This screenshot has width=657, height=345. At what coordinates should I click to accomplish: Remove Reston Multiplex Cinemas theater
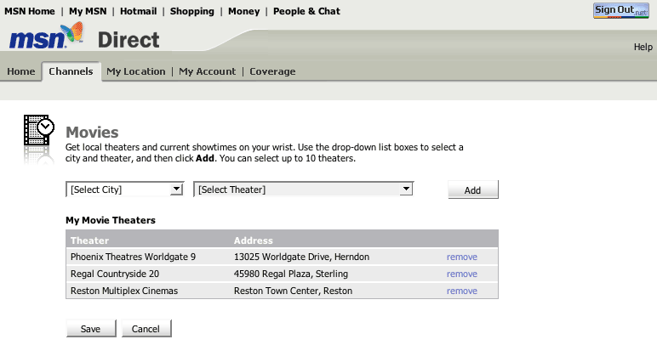[462, 291]
